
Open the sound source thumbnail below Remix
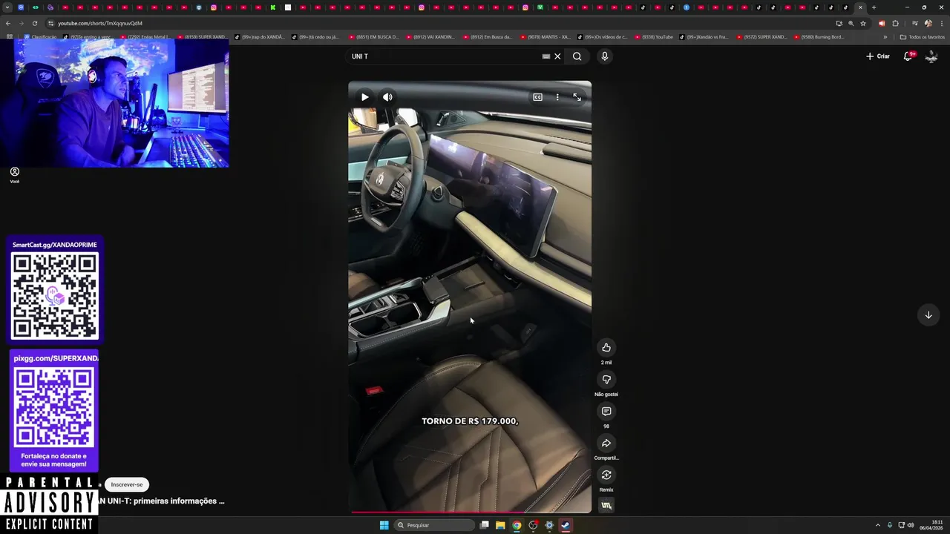[606, 506]
